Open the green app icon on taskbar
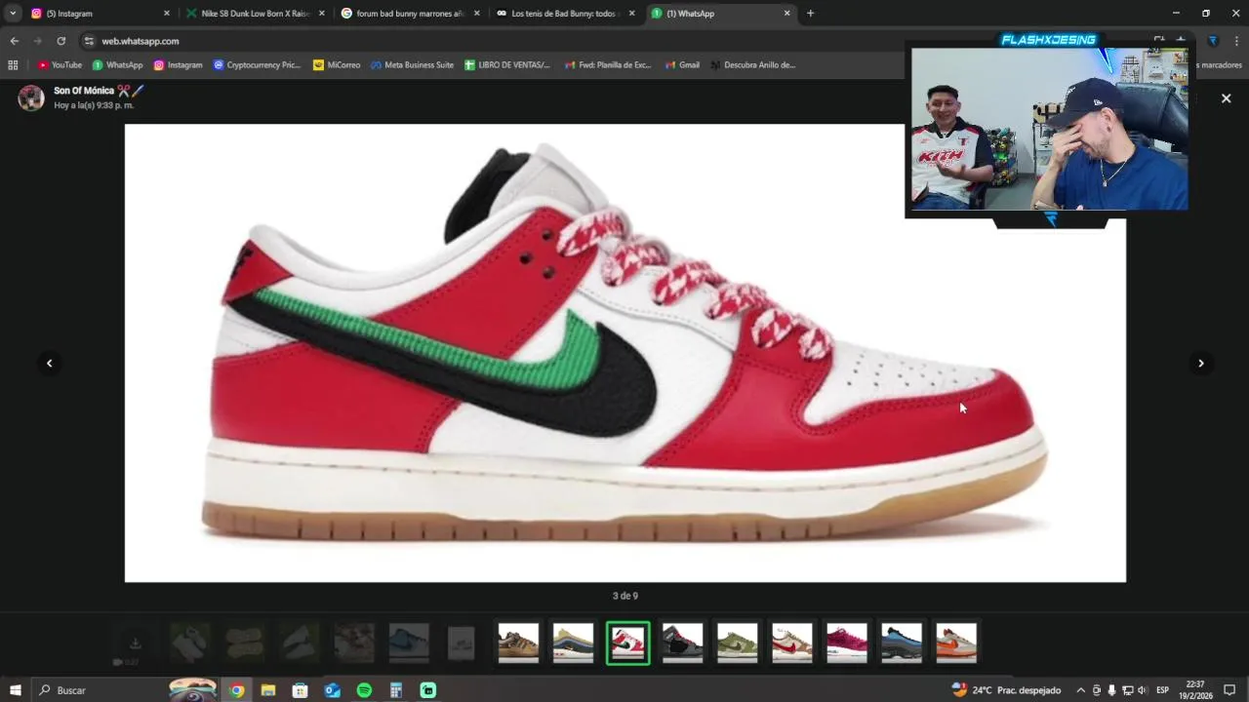1249x702 pixels. (428, 690)
